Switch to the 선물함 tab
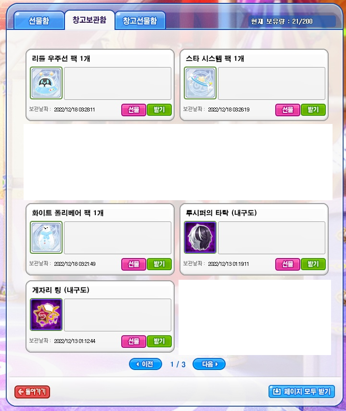The width and height of the screenshot is (346, 411). tap(39, 20)
